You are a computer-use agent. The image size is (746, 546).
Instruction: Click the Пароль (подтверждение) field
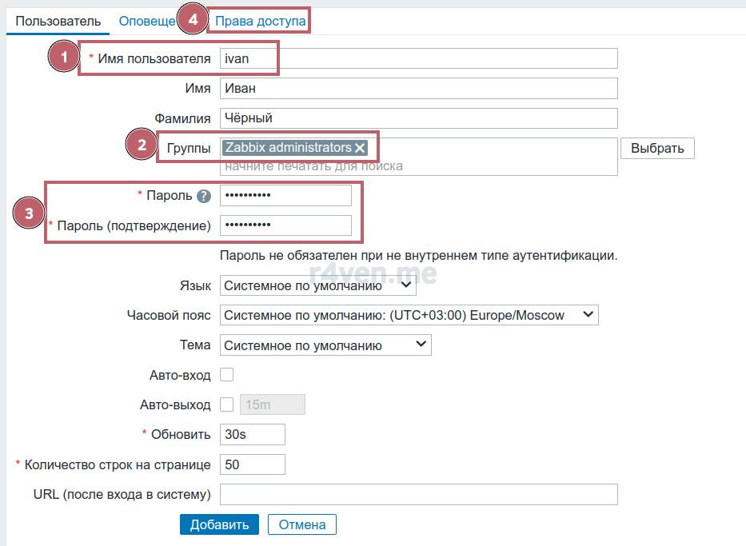tap(285, 225)
